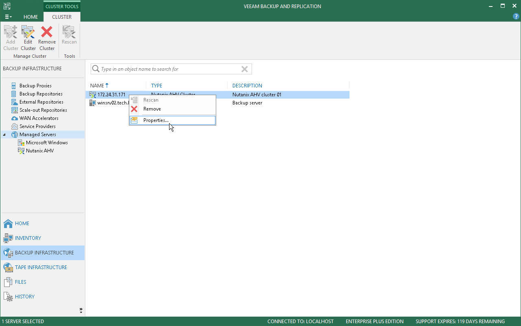
Task: Select the 172.24.31.171 cluster row
Action: [x=217, y=95]
